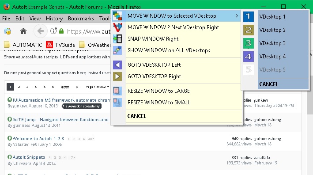Click the TVGuide bookmark red icon
The image size is (313, 175).
pyautogui.click(x=49, y=45)
